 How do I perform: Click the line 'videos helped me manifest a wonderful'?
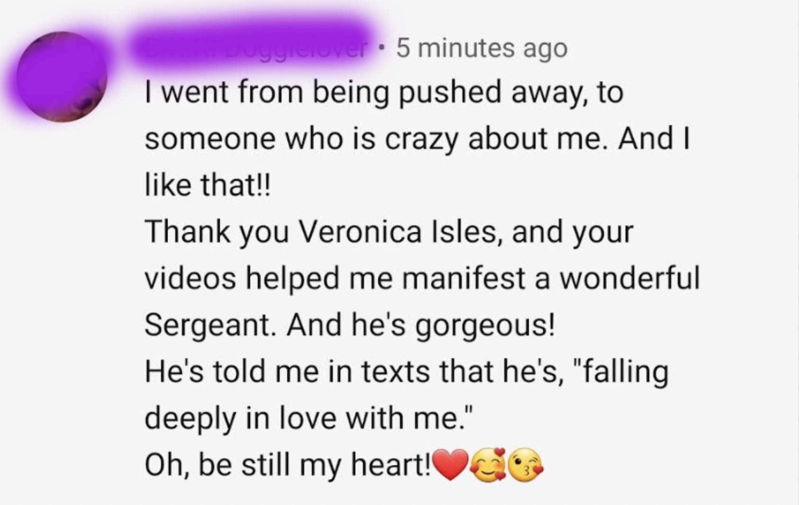tap(422, 278)
